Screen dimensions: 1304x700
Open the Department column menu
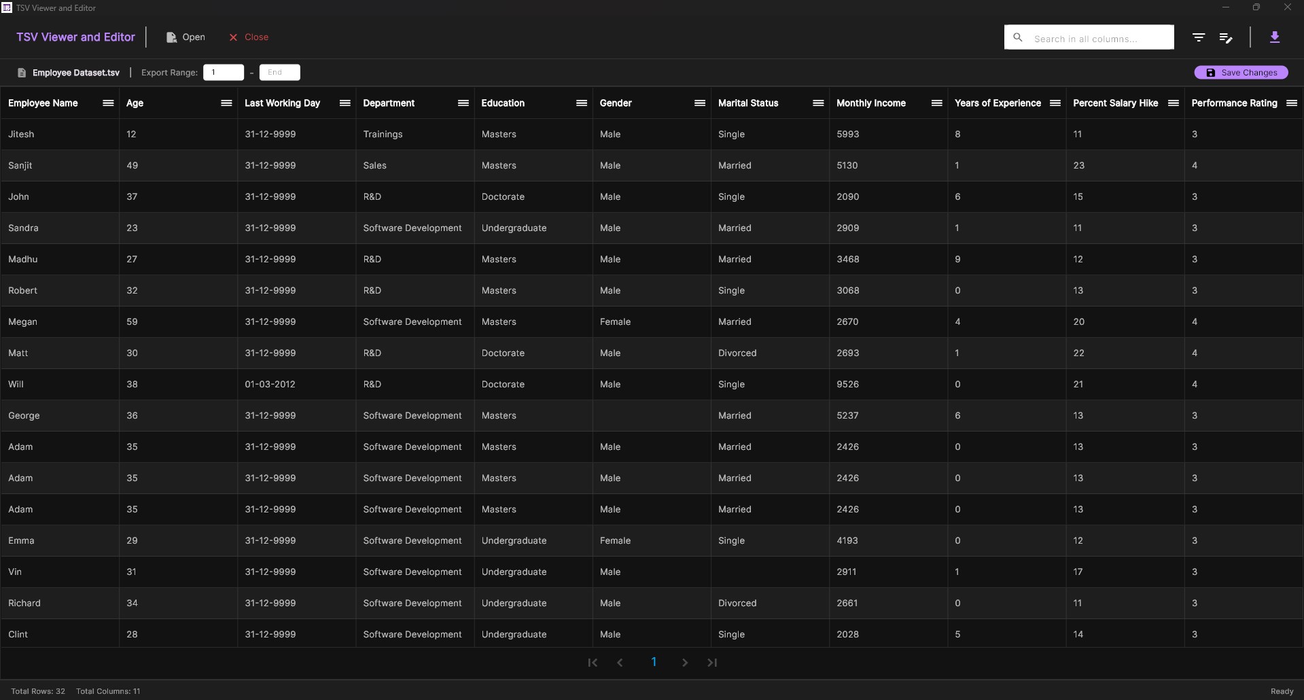[463, 103]
